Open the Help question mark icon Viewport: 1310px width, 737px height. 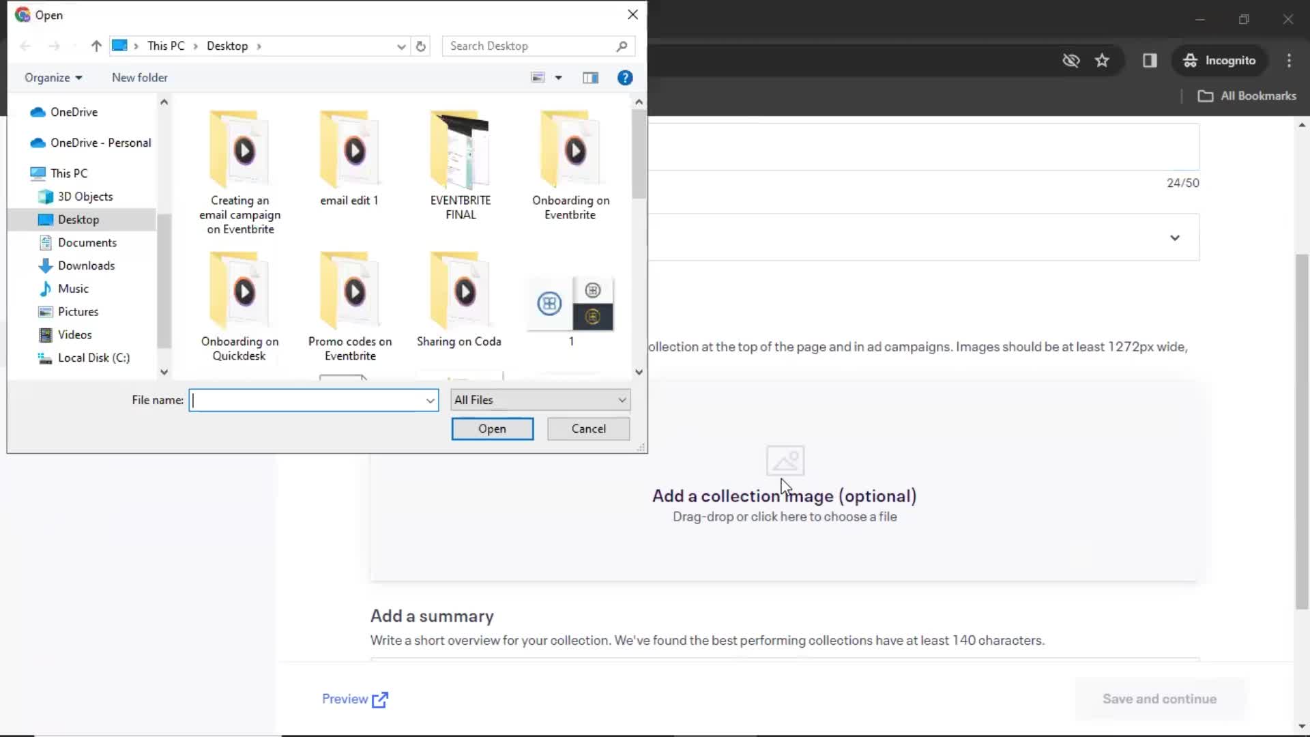click(x=625, y=78)
